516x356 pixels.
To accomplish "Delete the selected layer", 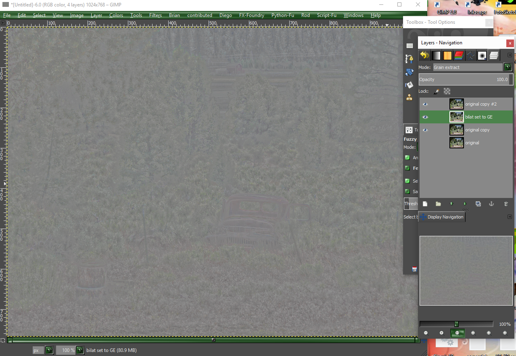I will pos(506,204).
